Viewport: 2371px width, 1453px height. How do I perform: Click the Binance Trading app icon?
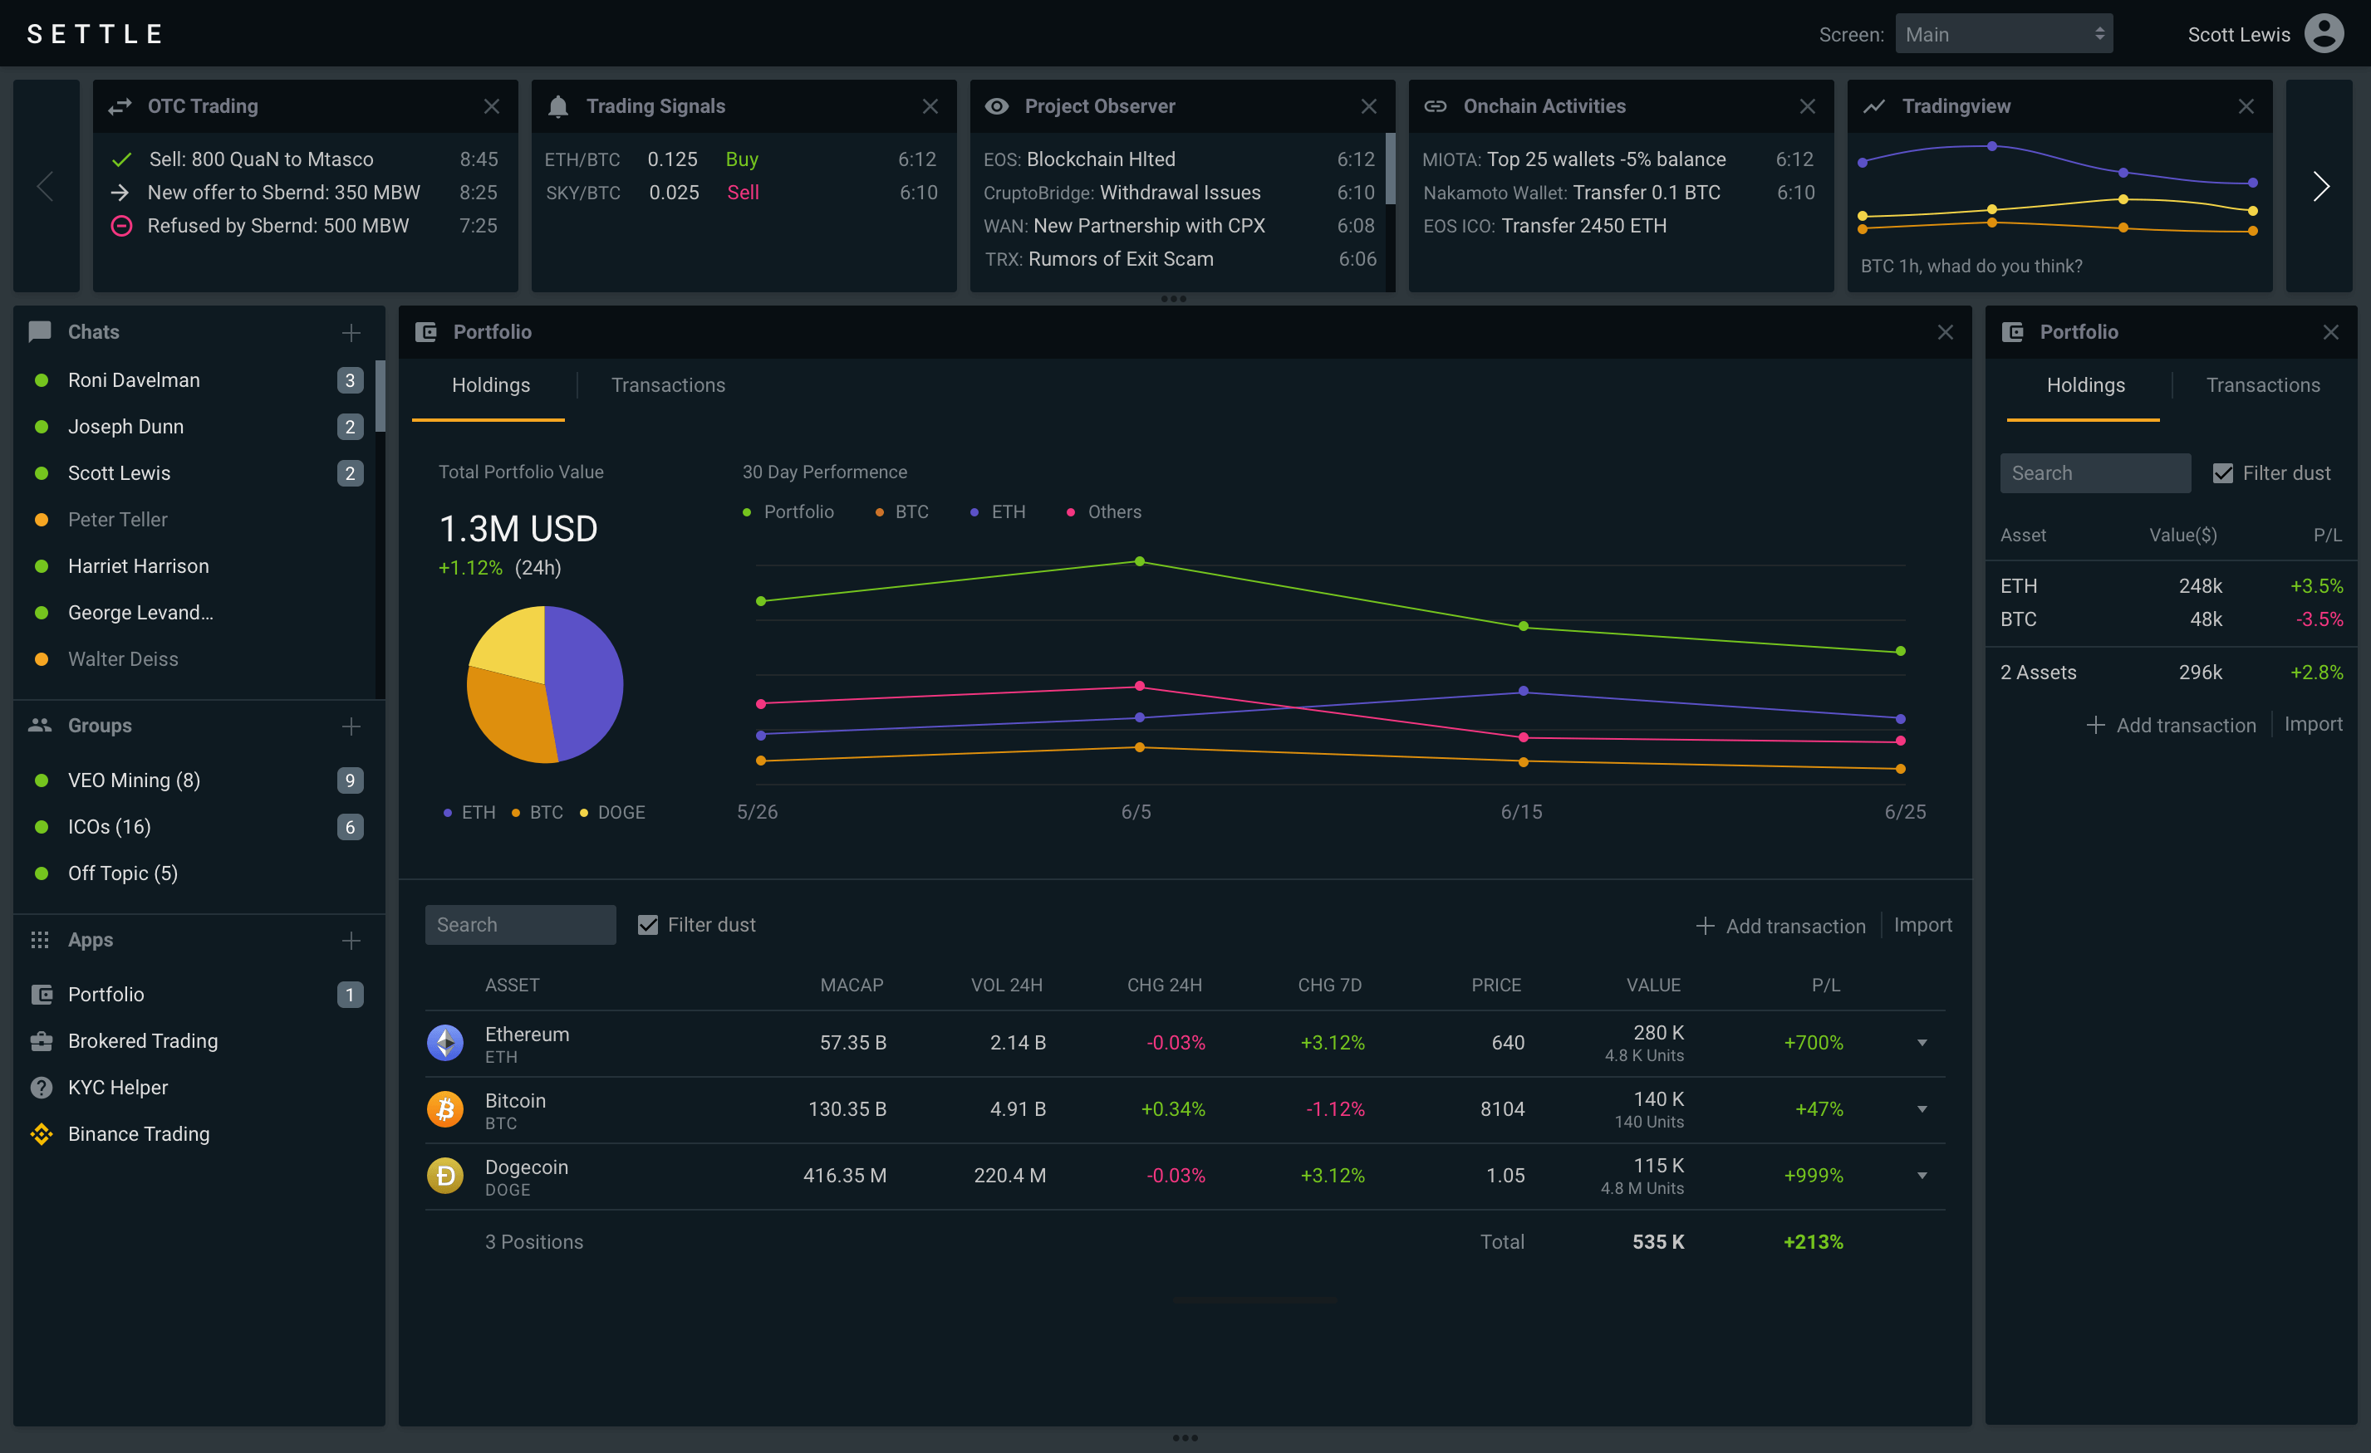42,1133
